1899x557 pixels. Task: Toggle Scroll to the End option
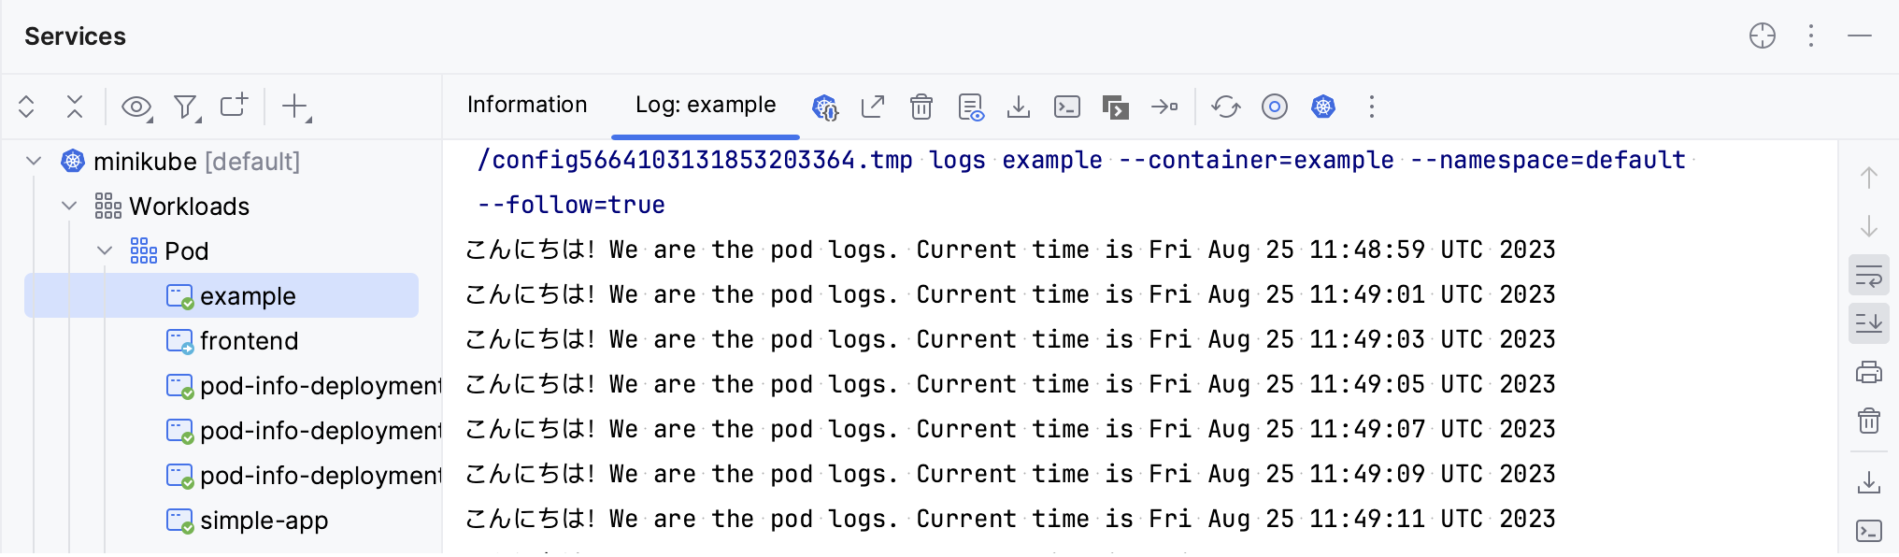[1869, 323]
